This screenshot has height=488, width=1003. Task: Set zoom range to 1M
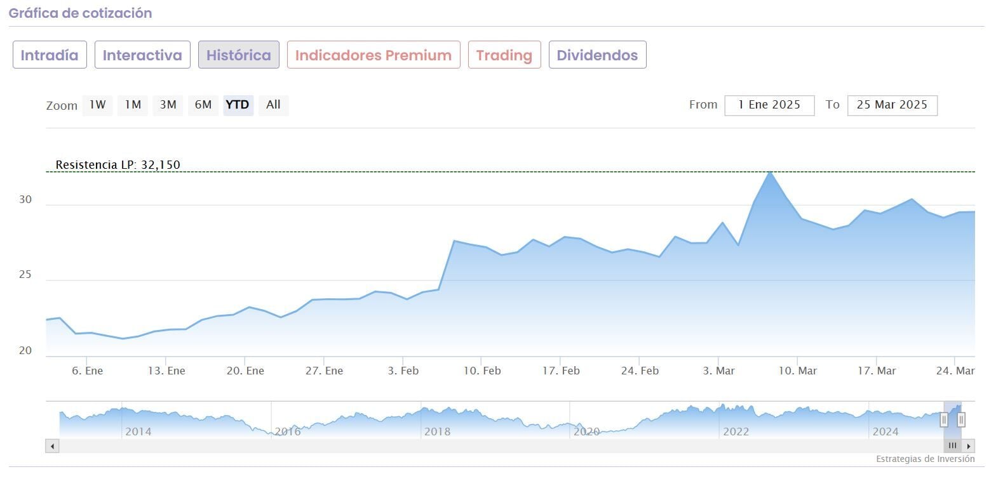(133, 105)
